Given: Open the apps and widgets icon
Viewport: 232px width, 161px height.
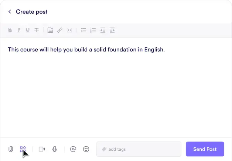Looking at the screenshot, I should (23, 149).
